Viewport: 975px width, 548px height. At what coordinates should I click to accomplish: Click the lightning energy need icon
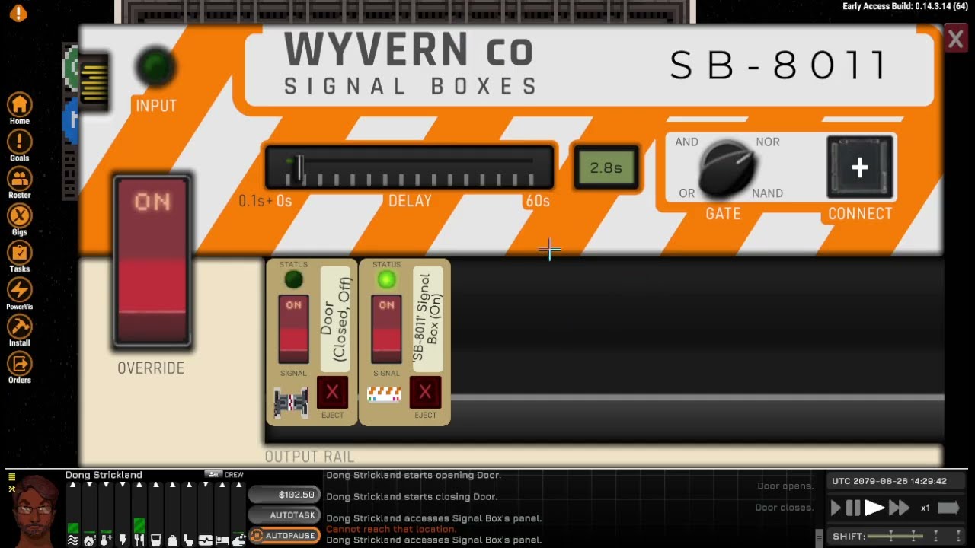123,540
